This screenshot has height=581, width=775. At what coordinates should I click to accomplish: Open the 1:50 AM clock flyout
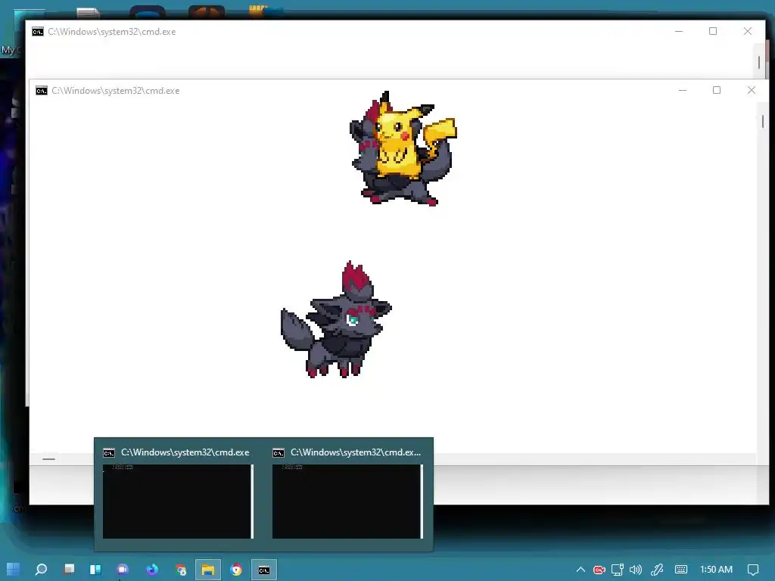click(716, 570)
